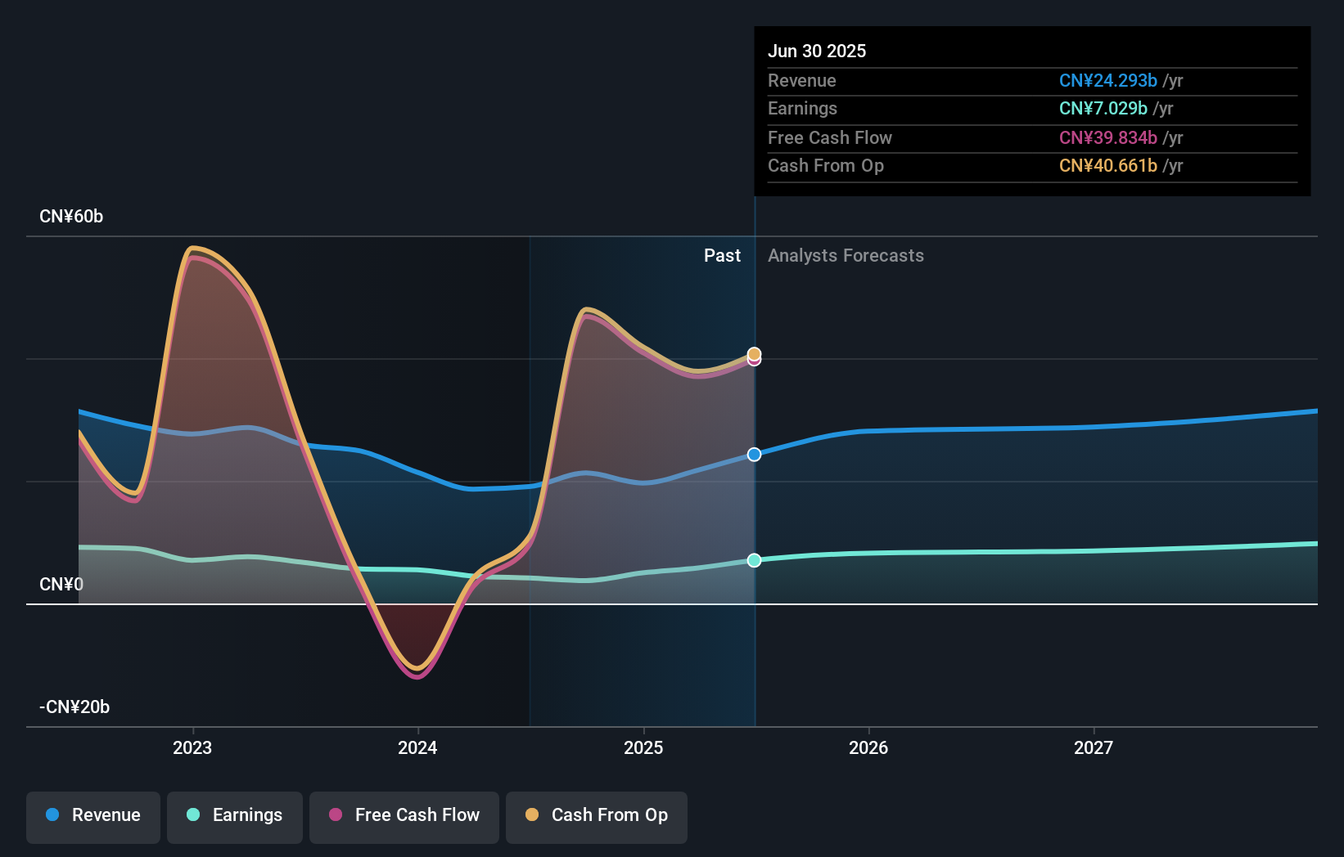Click the 2026 x-axis label

point(868,747)
